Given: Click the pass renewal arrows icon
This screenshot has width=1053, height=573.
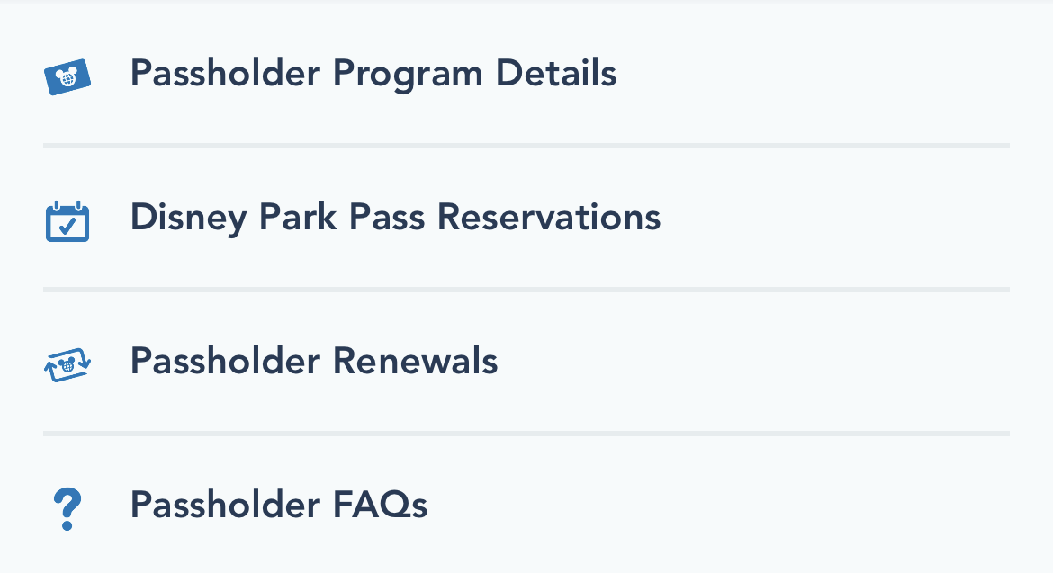Looking at the screenshot, I should coord(67,365).
